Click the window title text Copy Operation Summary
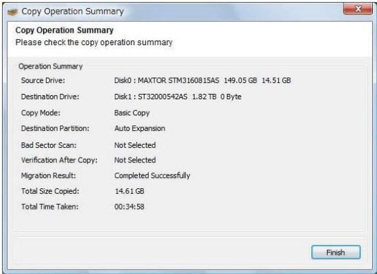This screenshot has width=377, height=274. click(x=73, y=11)
